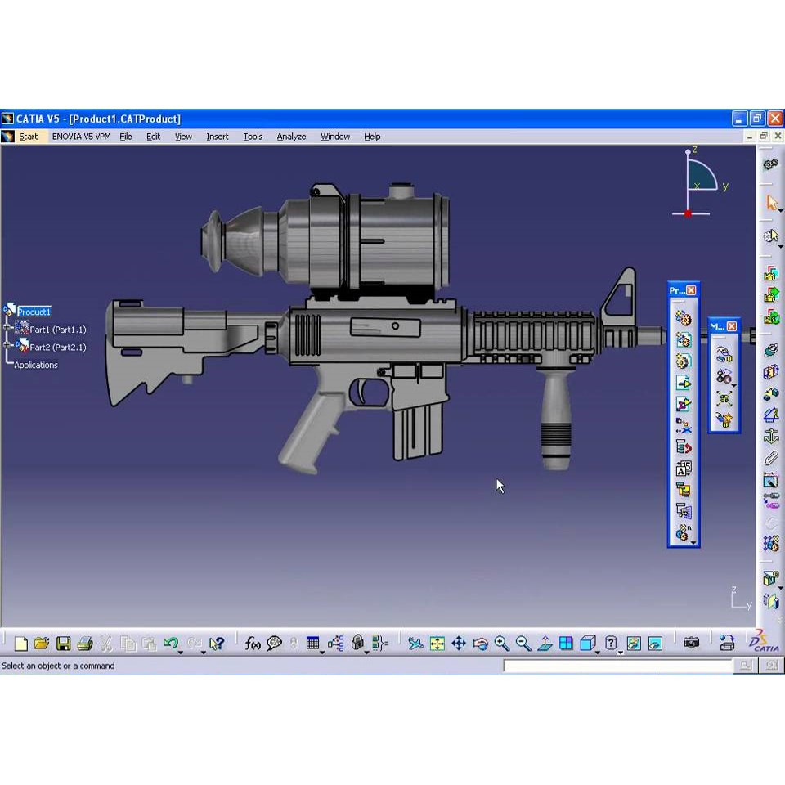Open the Formula f(x) tool

253,644
